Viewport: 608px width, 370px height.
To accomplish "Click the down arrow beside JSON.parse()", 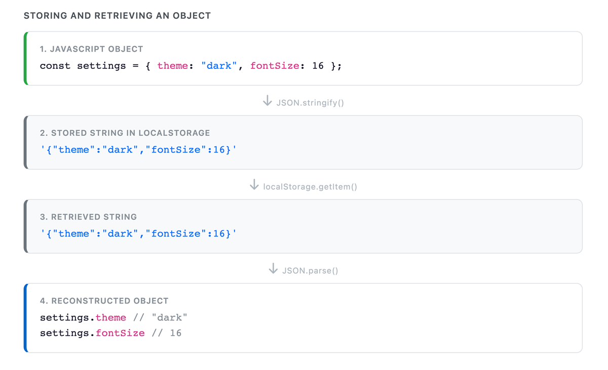I will (273, 269).
